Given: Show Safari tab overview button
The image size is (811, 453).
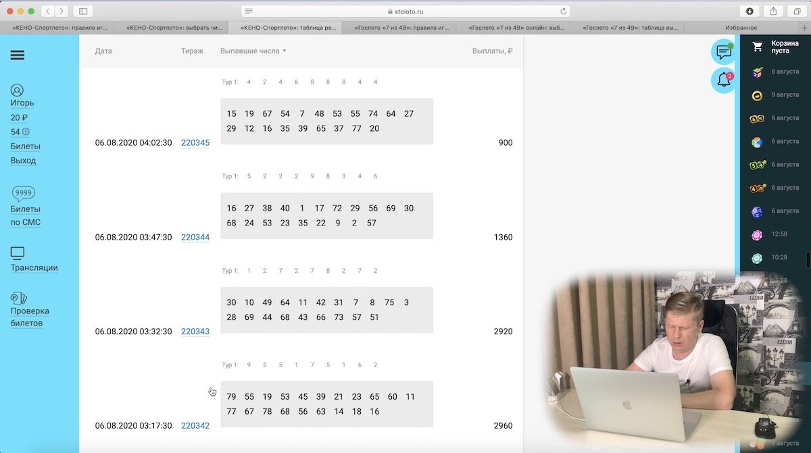Looking at the screenshot, I should tap(797, 11).
